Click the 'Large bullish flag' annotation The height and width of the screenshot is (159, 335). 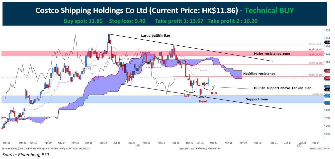155,36
